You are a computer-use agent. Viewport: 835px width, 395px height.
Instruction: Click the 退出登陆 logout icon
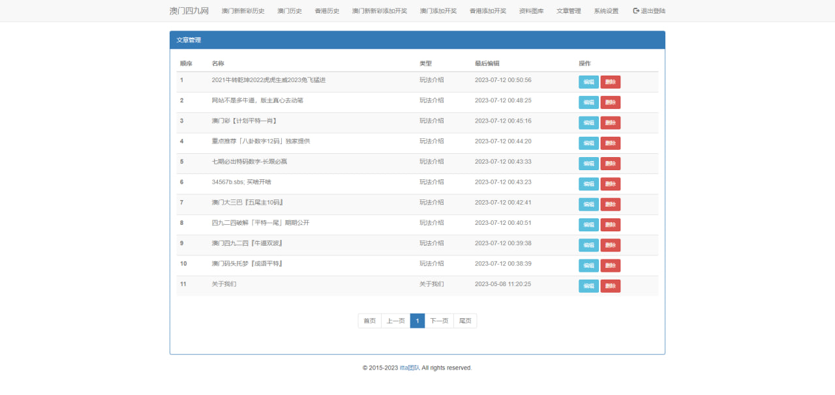(x=636, y=11)
